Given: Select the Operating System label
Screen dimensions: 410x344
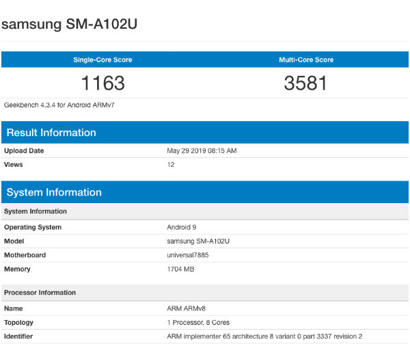Looking at the screenshot, I should (x=33, y=227).
